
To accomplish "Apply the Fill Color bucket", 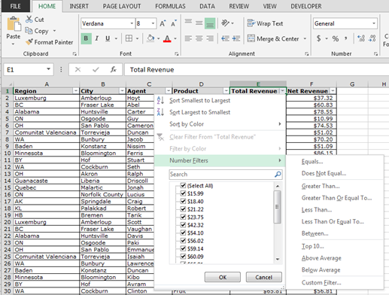I will tap(150, 38).
